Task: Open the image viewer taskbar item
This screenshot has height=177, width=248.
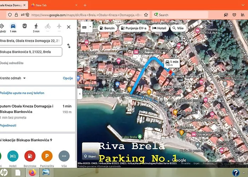Action: click(x=46, y=172)
